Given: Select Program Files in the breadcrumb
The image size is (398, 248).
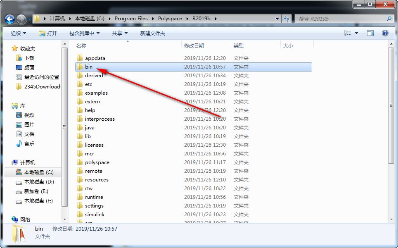Looking at the screenshot, I should click(x=131, y=19).
